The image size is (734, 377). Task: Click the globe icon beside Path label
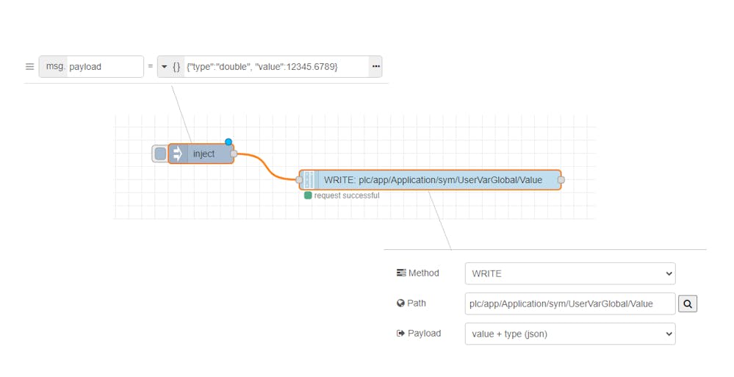click(x=400, y=303)
